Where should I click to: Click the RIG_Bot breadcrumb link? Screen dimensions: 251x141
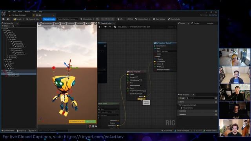(x=122, y=27)
